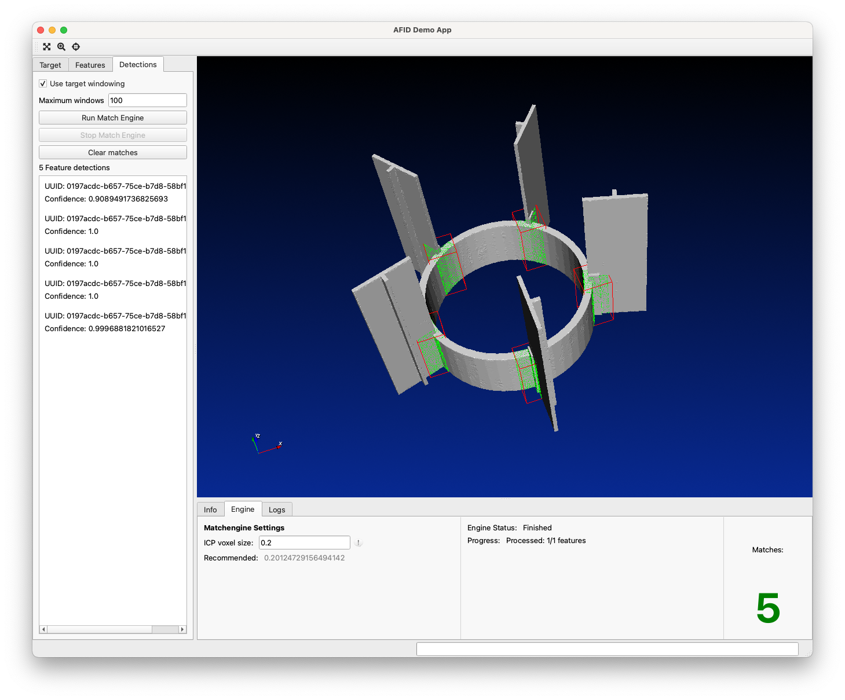Image resolution: width=845 pixels, height=700 pixels.
Task: Click the scrollbar right arrow in detections list
Action: [182, 629]
